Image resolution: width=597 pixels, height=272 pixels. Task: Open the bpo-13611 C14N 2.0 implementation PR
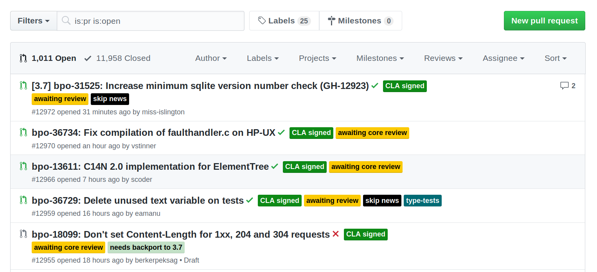click(150, 167)
